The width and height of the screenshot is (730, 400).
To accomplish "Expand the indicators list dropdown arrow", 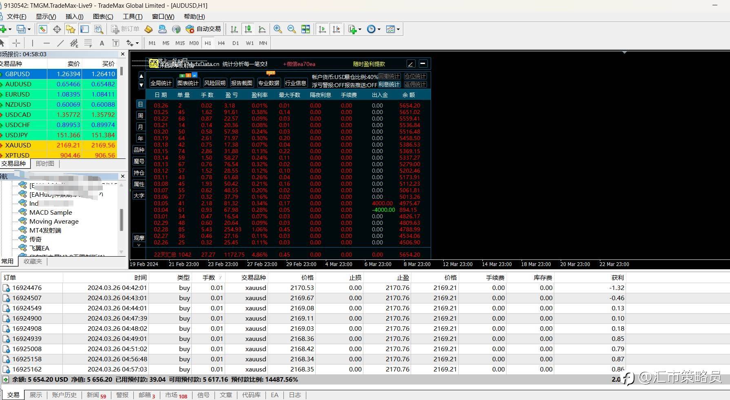I will click(360, 29).
